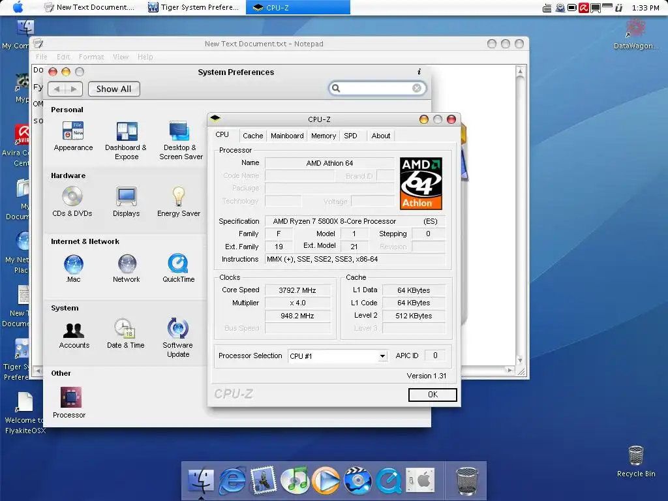668x501 pixels.
Task: Open Dashboard & Expose preferences
Action: coord(126,140)
